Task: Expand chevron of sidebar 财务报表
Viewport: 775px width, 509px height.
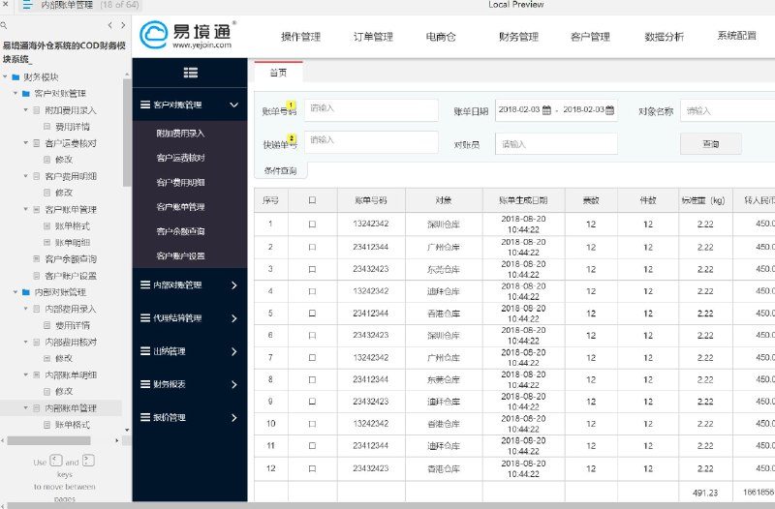Action: [234, 384]
